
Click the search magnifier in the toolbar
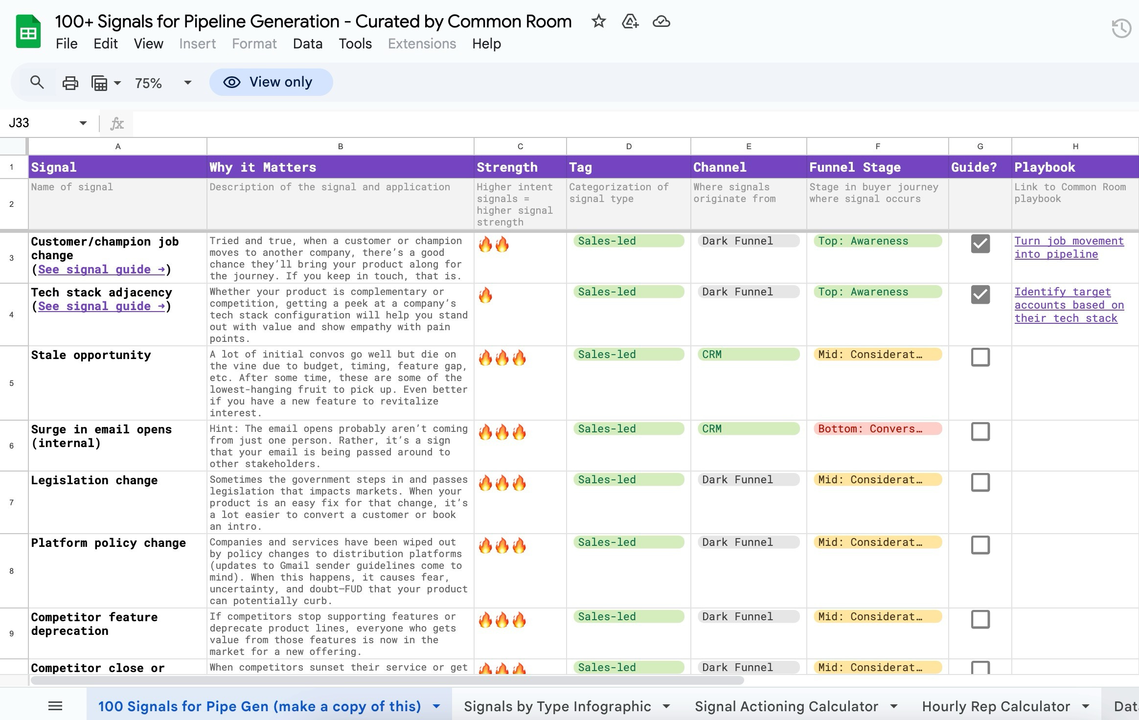pyautogui.click(x=37, y=82)
